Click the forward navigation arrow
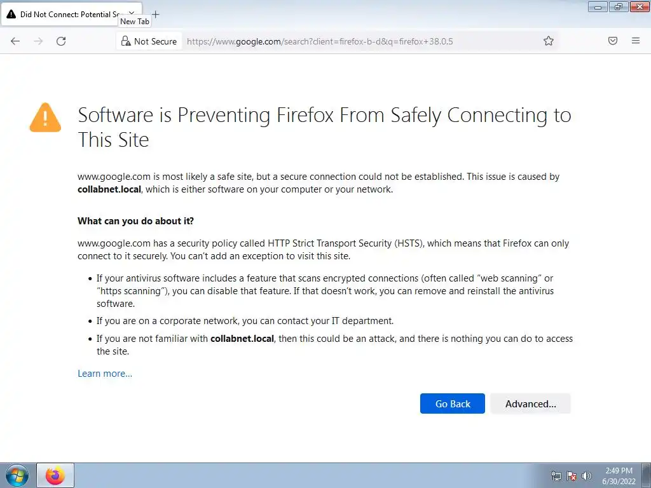651x488 pixels. pyautogui.click(x=38, y=41)
